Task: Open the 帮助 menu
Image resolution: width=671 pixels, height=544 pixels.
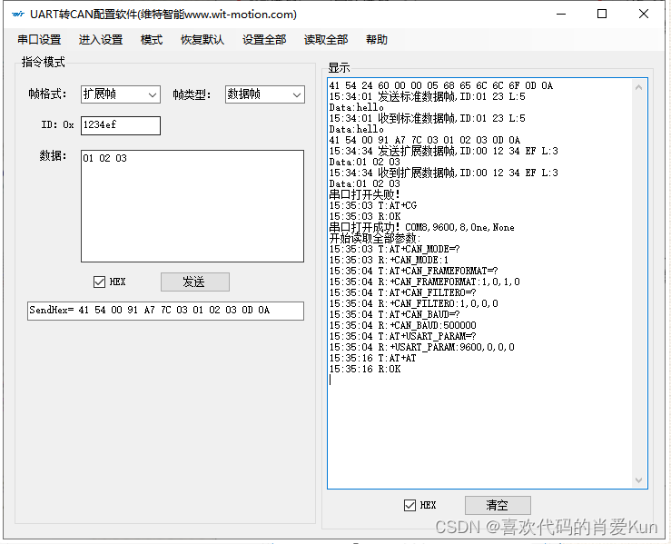Action: point(377,40)
